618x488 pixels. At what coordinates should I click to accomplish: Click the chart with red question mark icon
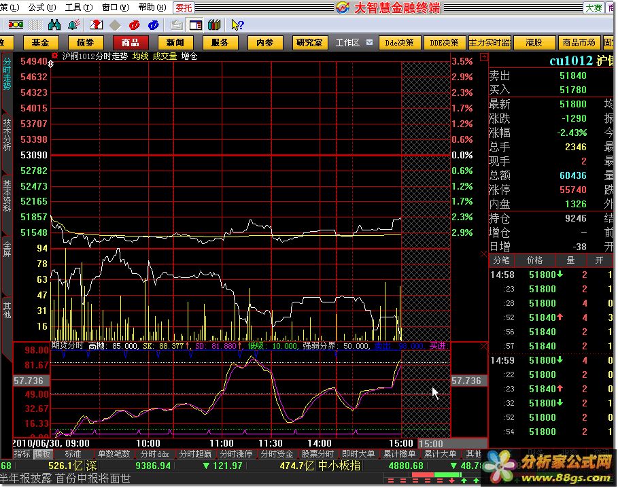point(96,25)
